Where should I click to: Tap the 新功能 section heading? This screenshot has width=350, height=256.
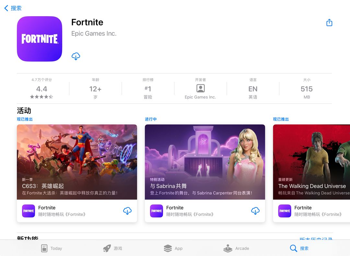28,238
